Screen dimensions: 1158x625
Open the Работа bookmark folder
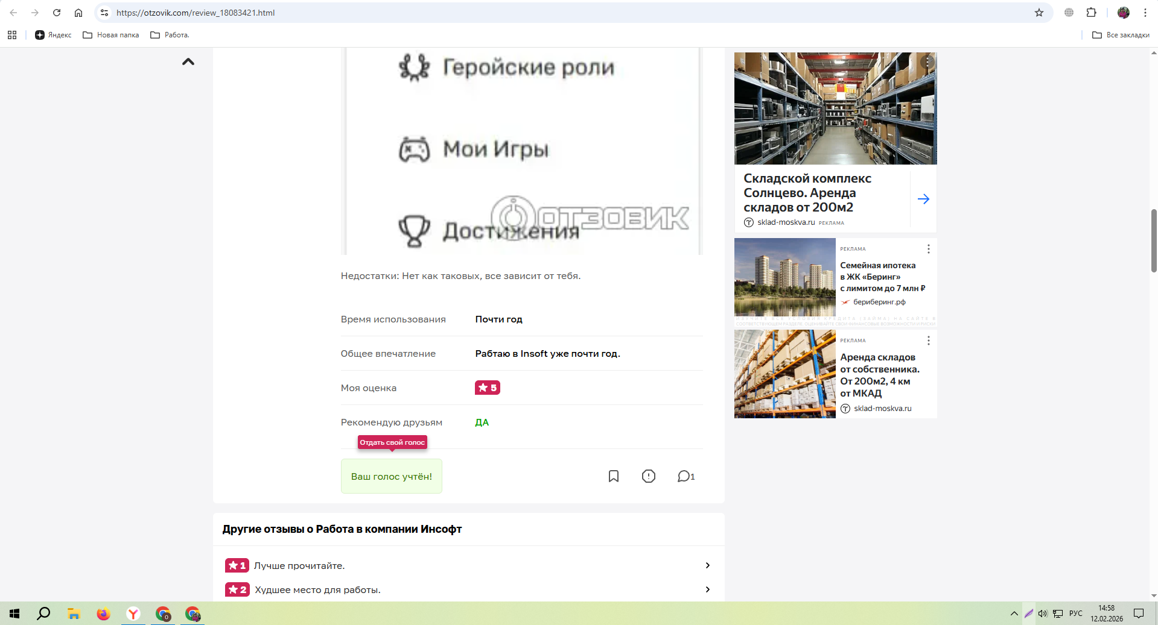pos(170,35)
